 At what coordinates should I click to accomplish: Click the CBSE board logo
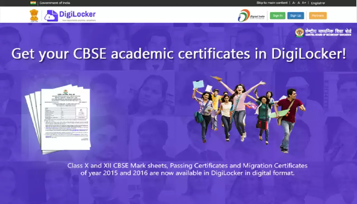pyautogui.click(x=323, y=33)
